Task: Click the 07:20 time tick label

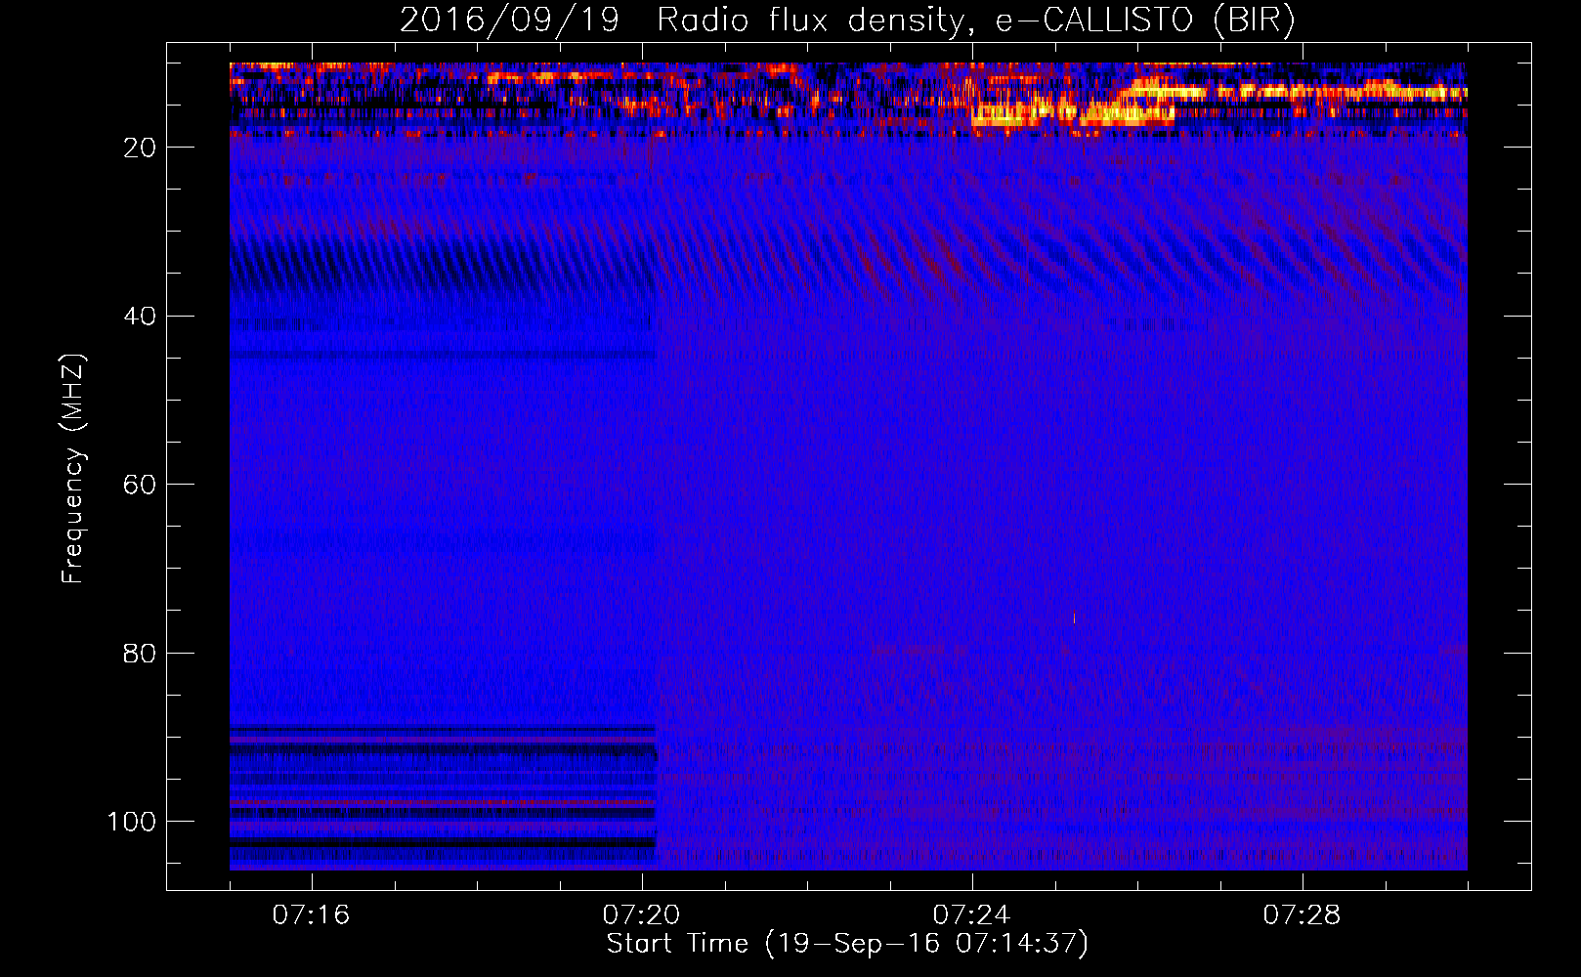Action: click(x=641, y=915)
